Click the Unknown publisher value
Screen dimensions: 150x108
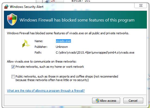click(x=62, y=47)
